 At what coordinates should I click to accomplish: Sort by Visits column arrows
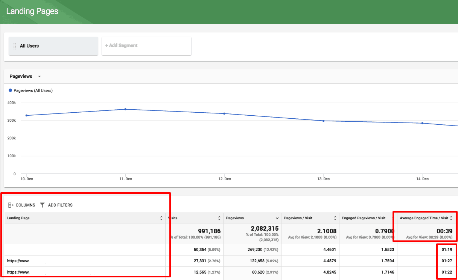(x=219, y=218)
